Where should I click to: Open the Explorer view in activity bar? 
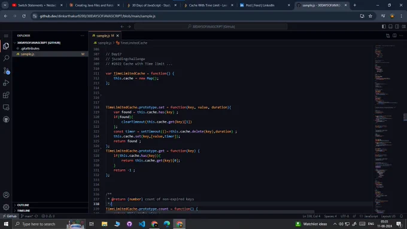click(x=6, y=46)
